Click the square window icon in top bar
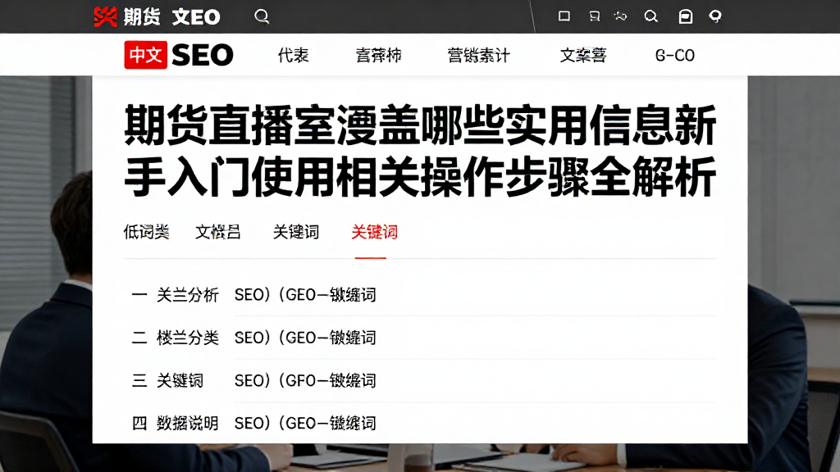 coord(564,16)
